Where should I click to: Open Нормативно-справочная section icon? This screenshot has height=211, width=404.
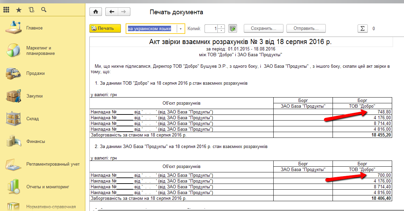click(x=14, y=206)
